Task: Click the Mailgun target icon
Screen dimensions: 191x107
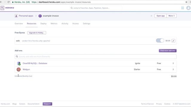Action: point(19,70)
